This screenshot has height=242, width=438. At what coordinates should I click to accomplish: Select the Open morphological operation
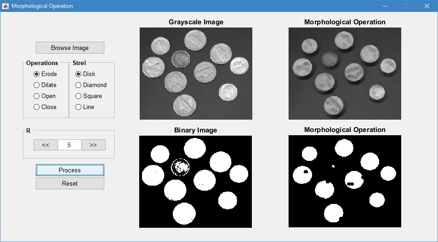coord(37,96)
